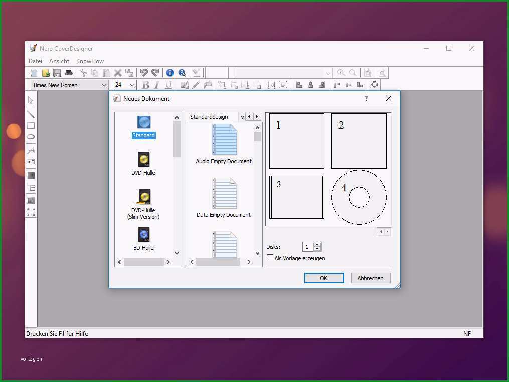Undo the last action via toolbar
The image size is (509, 382).
pos(144,73)
